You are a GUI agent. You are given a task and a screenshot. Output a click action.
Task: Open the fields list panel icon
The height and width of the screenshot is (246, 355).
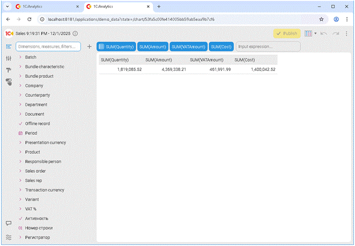point(9,47)
